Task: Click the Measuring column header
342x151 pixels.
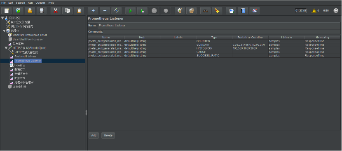Action: tap(322, 38)
